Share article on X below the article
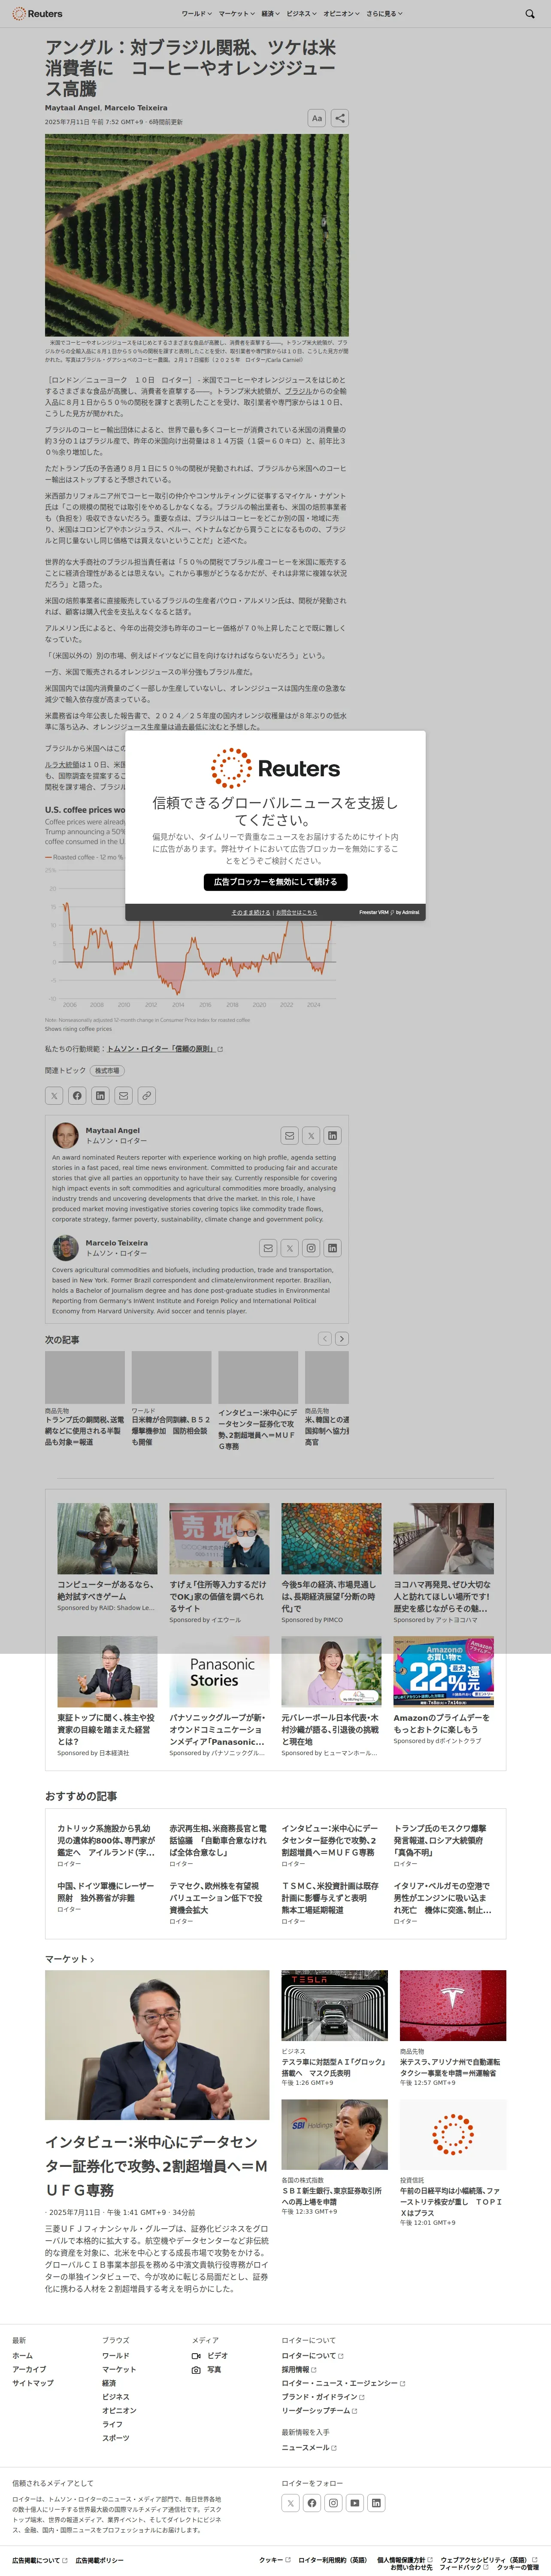 [54, 1096]
